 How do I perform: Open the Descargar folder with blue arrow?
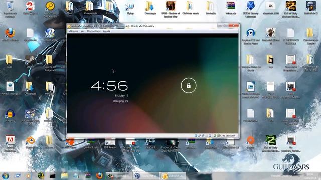(150, 8)
